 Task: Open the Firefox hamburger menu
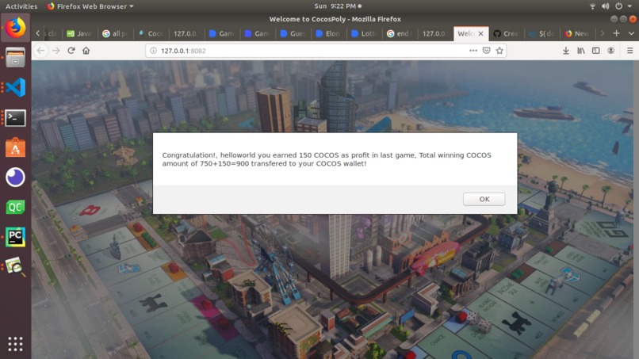(629, 51)
